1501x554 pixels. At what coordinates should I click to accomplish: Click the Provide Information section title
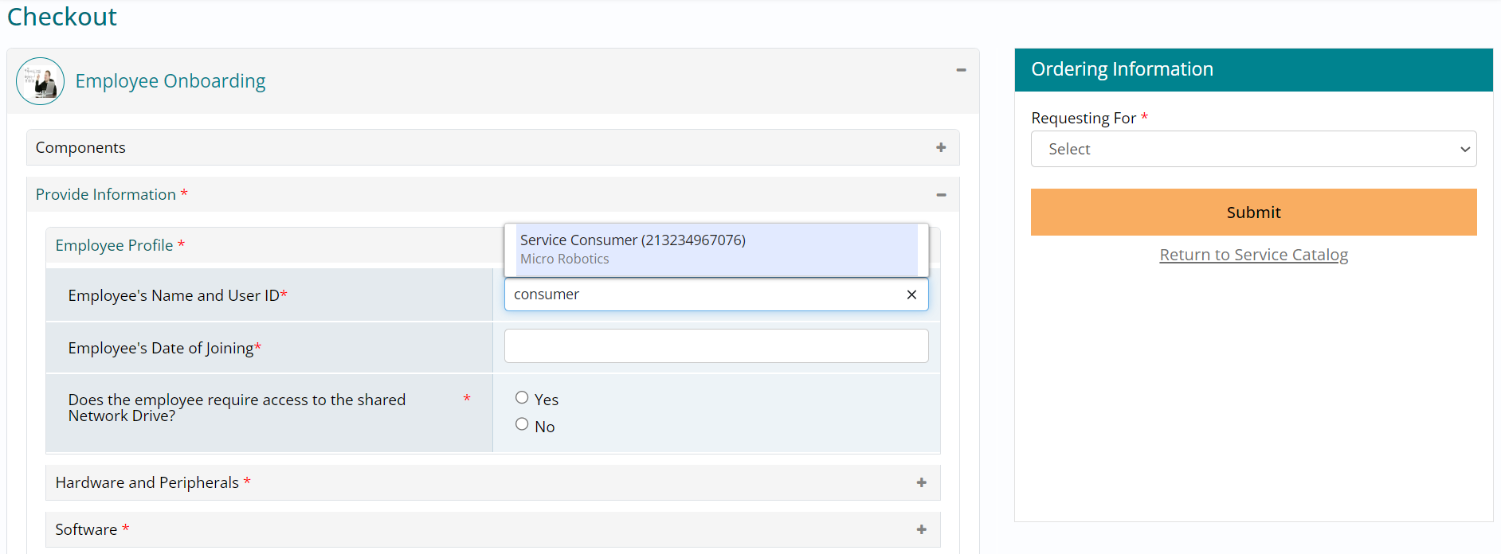[106, 195]
